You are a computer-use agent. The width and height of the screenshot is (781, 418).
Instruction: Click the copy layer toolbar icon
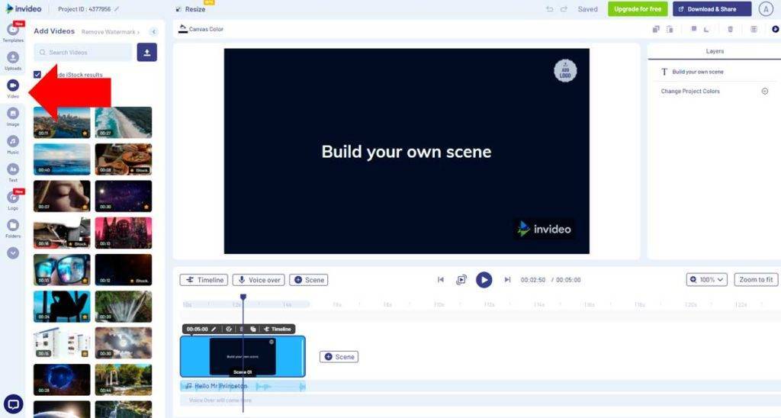point(656,30)
